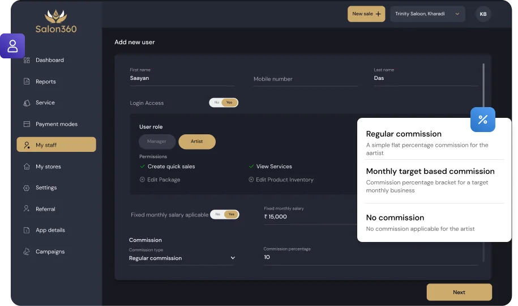This screenshot has width=518, height=306.
Task: Check the Edit Package permission
Action: click(x=142, y=180)
